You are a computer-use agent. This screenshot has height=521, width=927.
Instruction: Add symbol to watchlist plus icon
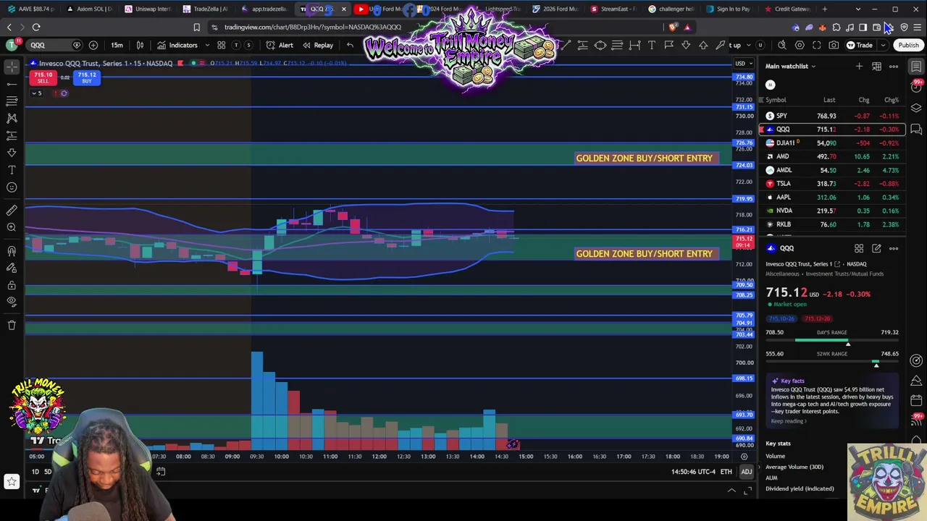click(859, 66)
